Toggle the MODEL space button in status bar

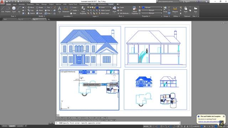coord(146,127)
